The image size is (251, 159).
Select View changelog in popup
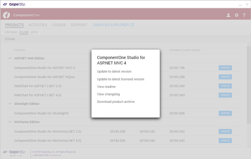click(x=108, y=94)
